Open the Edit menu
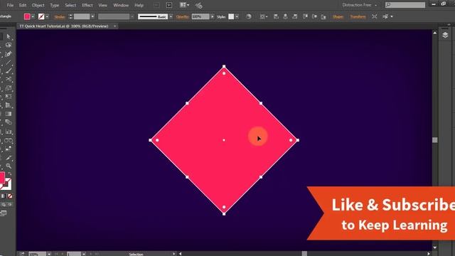 click(23, 5)
